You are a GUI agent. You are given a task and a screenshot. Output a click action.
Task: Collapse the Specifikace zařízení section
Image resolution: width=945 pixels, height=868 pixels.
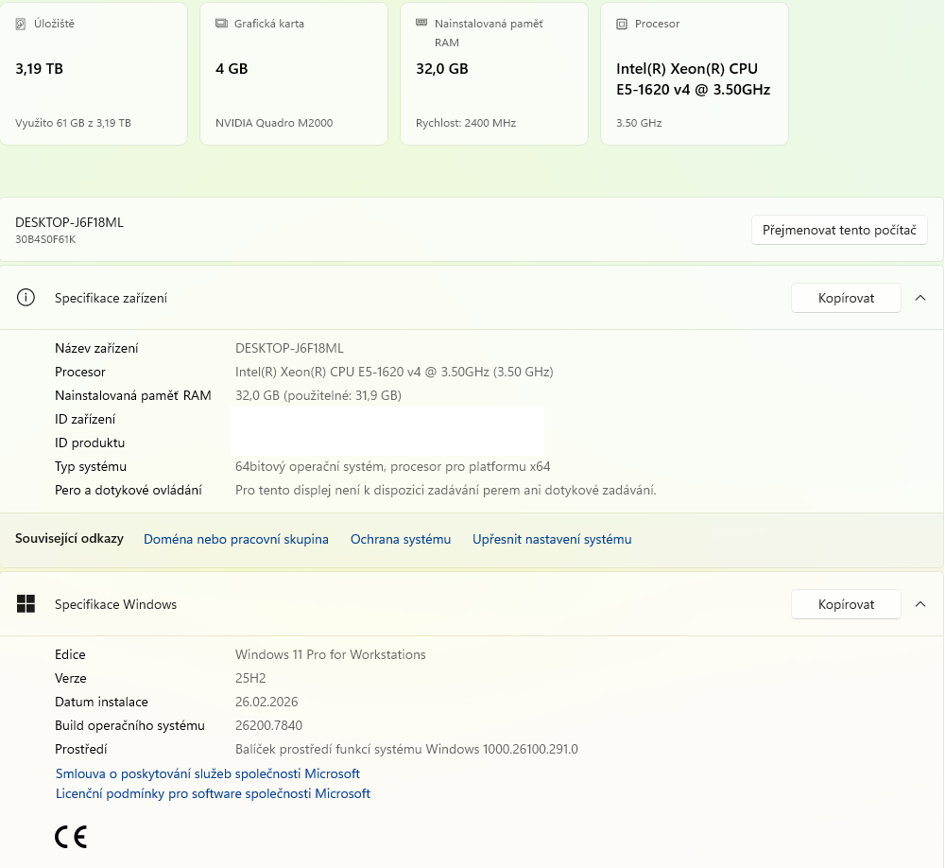tap(920, 297)
